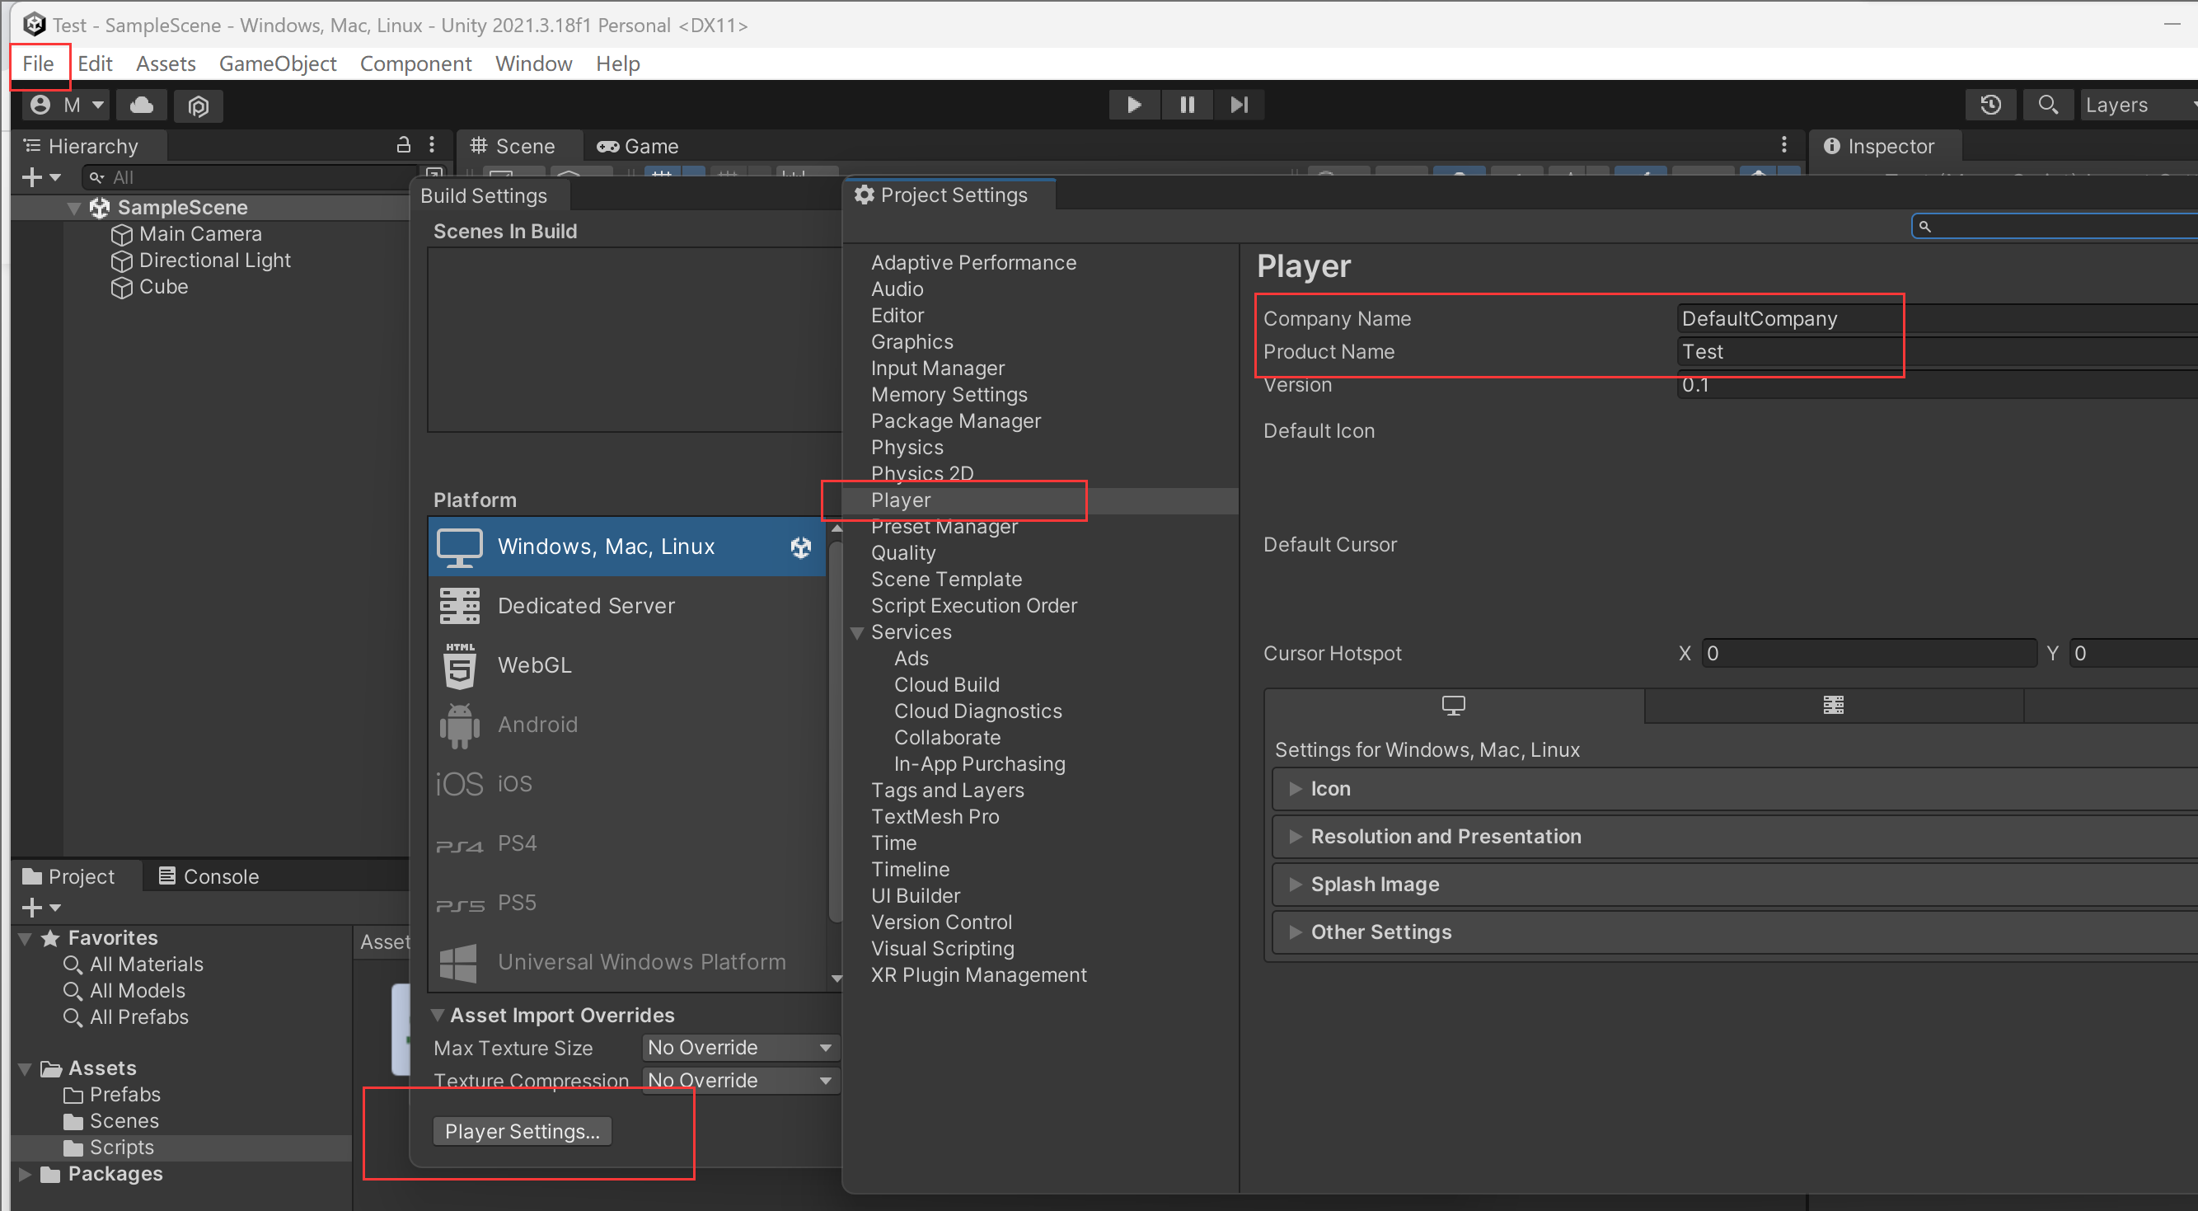Collapse Asset Import Overrides section

click(438, 1015)
